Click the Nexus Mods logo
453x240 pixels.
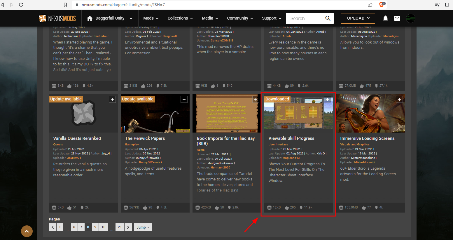(57, 18)
